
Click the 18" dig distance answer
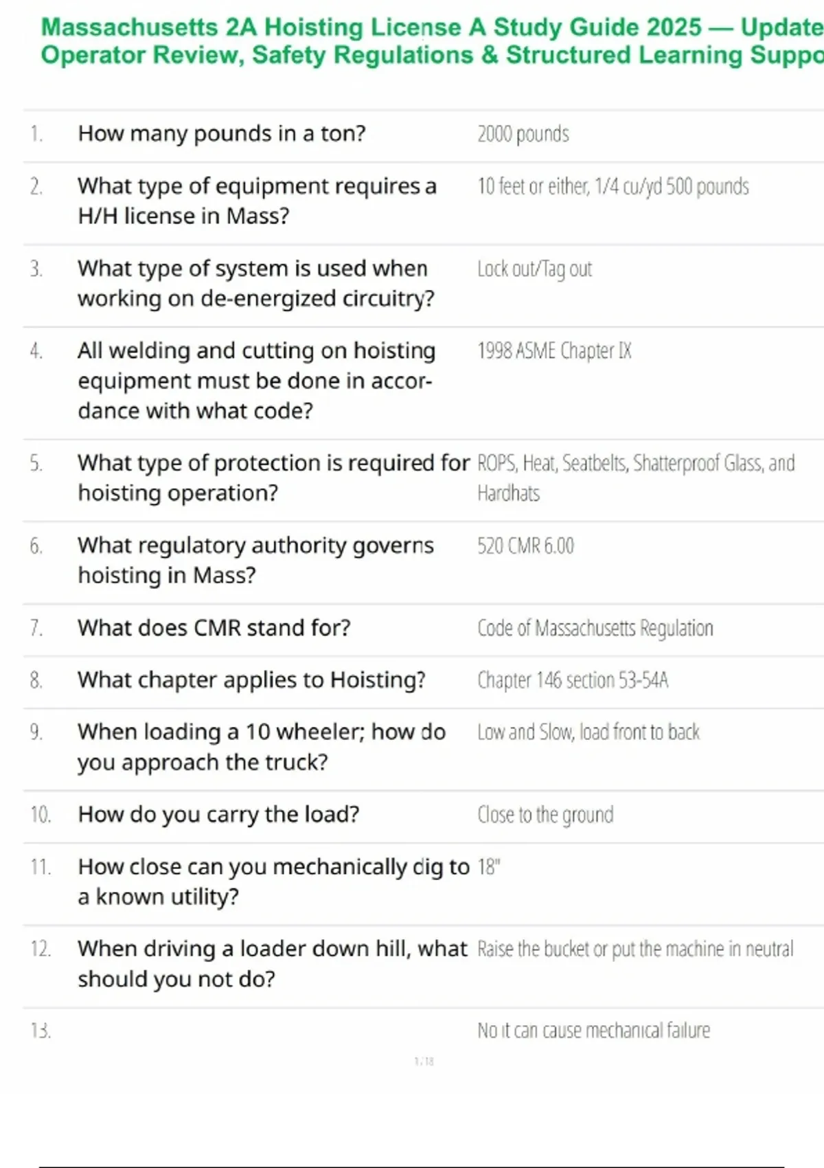point(489,867)
